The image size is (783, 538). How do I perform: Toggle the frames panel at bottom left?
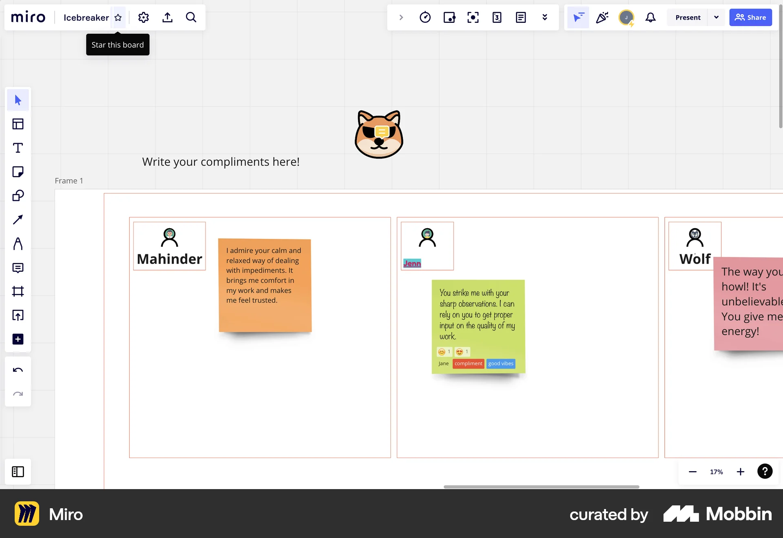coord(18,472)
